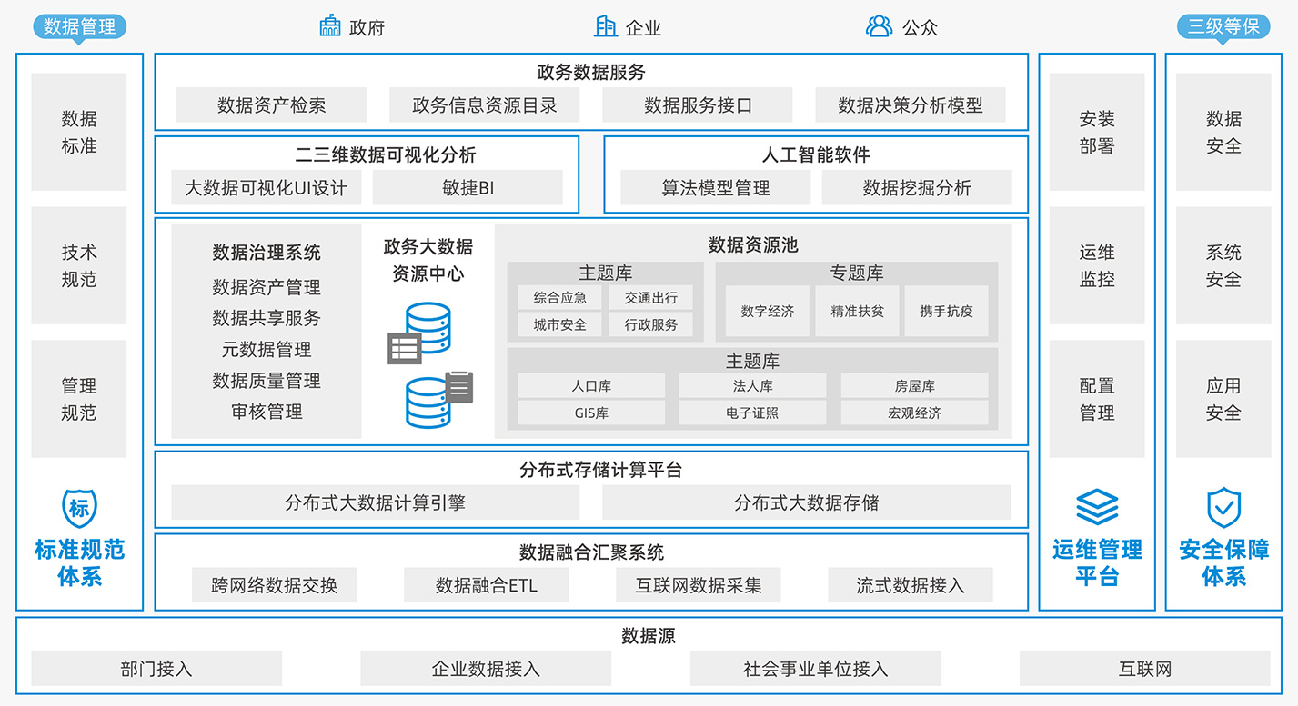Screen dimensions: 1298x706
Task: Open 数据资产检索 service box
Action: 271,104
